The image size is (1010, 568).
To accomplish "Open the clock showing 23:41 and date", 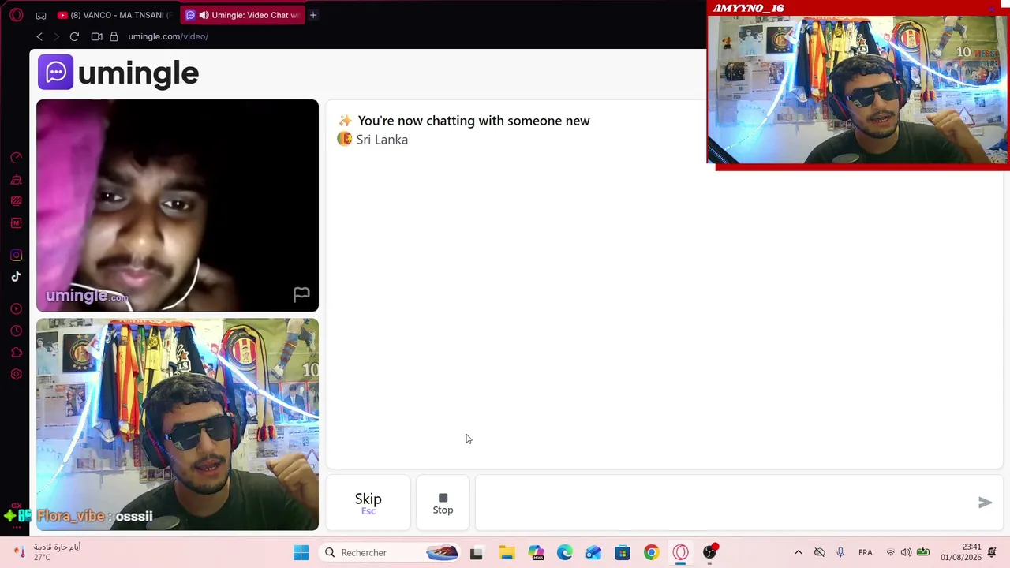I will pos(961,552).
